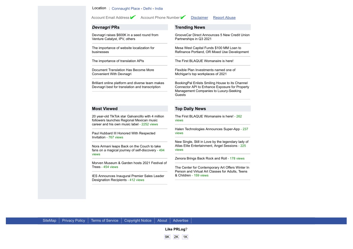This screenshot has height=249, width=353.
Task: Click the 2K like counter button
Action: pyautogui.click(x=176, y=237)
